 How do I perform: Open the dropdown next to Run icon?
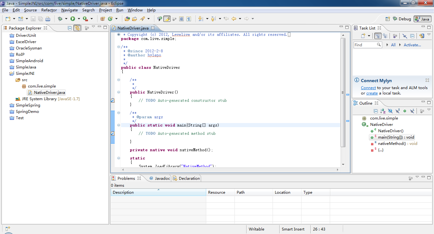tap(78, 19)
